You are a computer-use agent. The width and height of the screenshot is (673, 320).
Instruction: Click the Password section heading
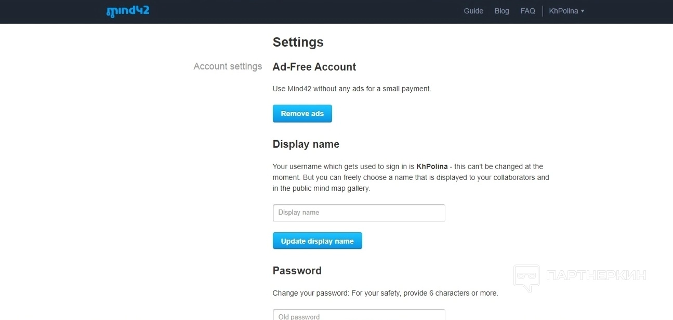click(x=297, y=271)
